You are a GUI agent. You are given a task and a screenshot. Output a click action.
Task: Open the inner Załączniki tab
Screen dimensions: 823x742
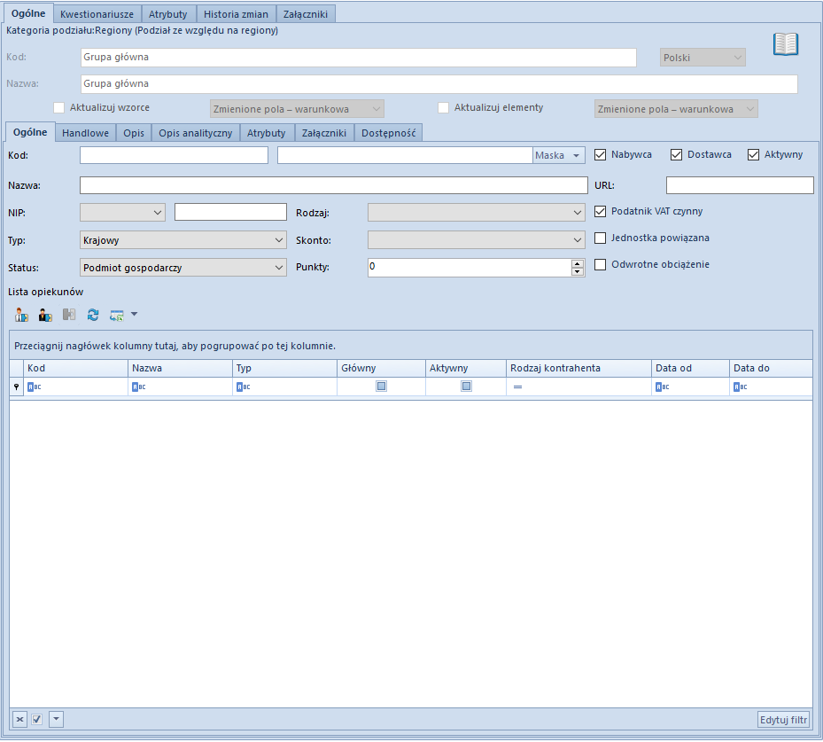click(324, 133)
